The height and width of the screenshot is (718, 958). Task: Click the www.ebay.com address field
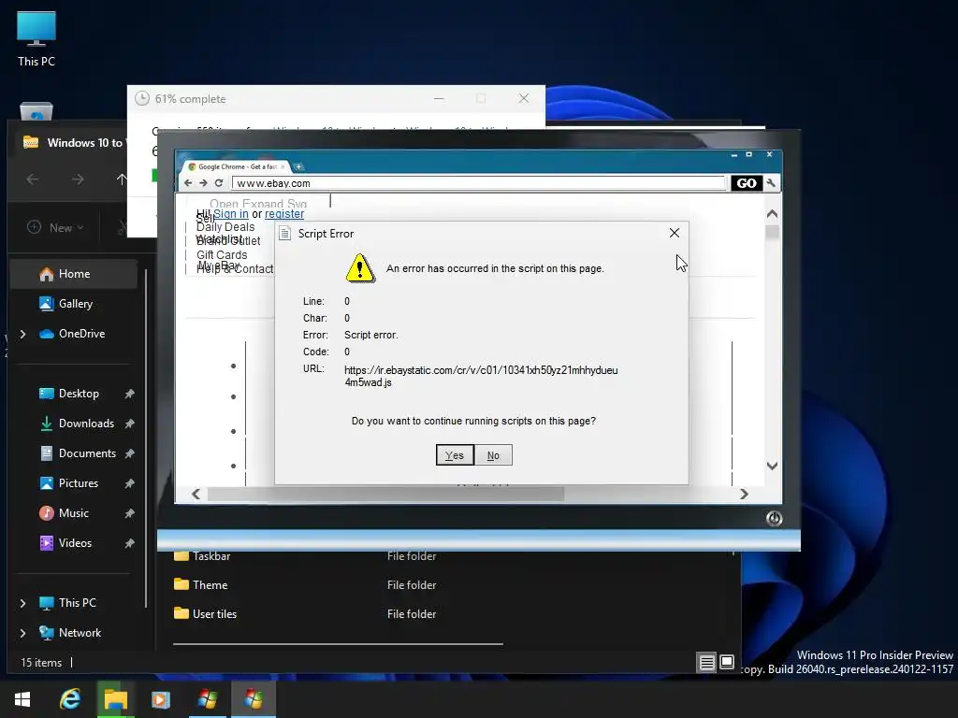[x=478, y=183]
